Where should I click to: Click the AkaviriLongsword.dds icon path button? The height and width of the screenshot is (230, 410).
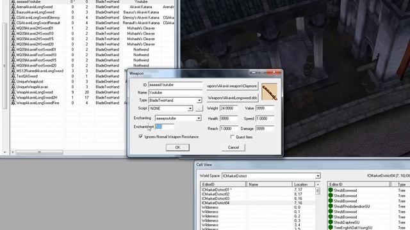pos(232,98)
